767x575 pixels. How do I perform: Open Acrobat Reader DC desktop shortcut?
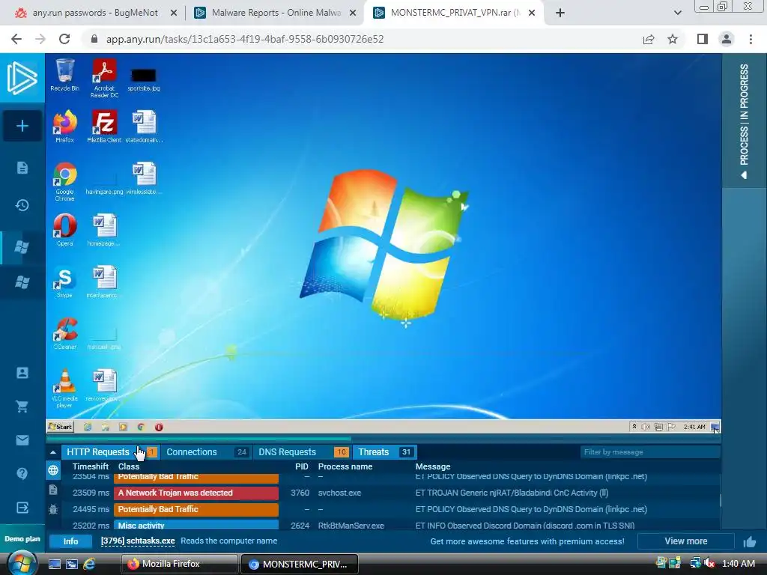(104, 78)
